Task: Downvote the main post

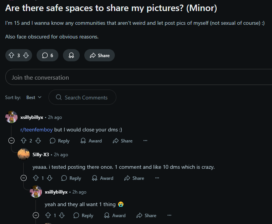Action: 26,55
